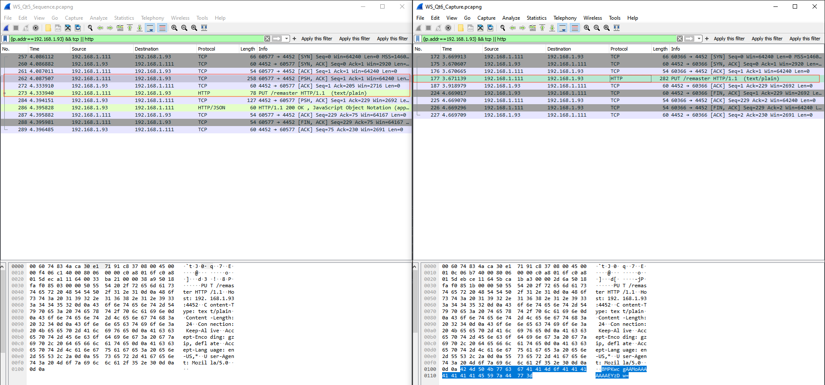The height and width of the screenshot is (385, 825).
Task: Toggle auto-scroll during capture in Qt5 window
Action: click(x=150, y=28)
